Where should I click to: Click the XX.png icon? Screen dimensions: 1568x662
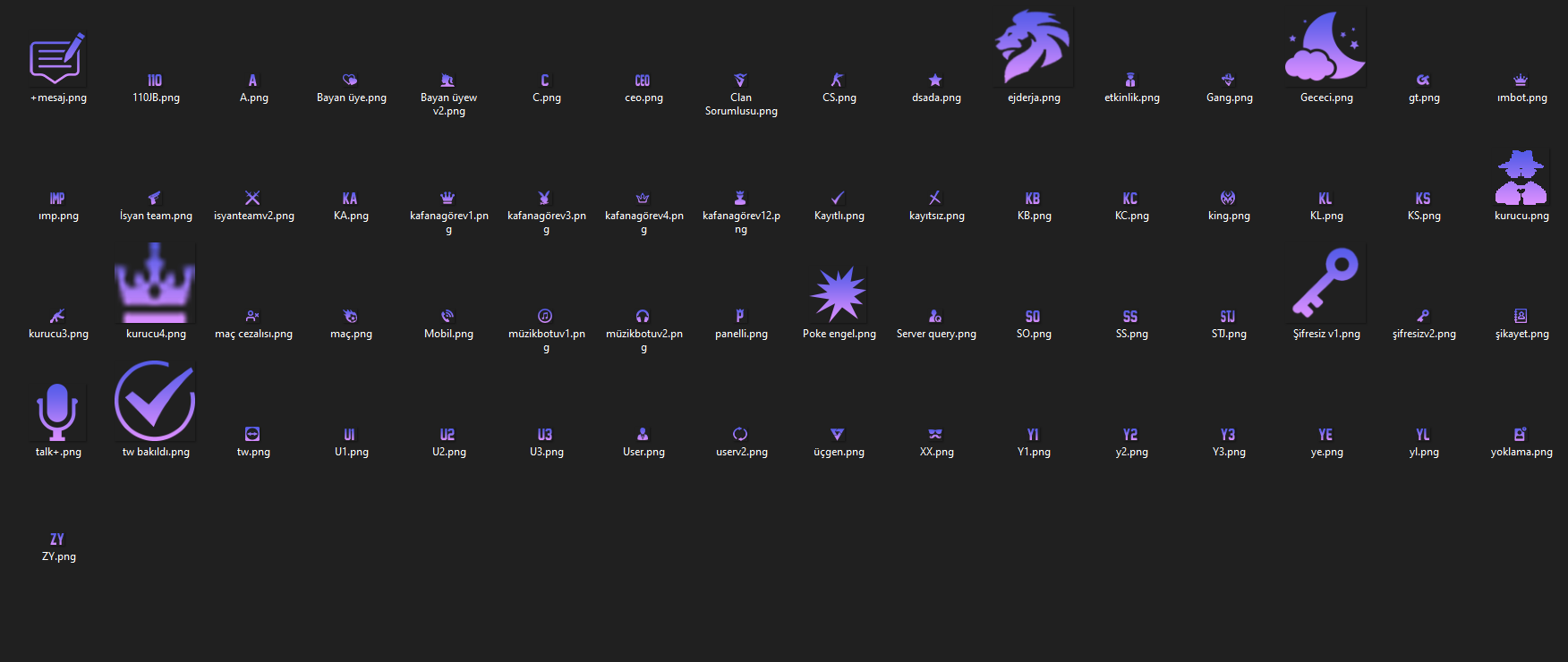(935, 435)
